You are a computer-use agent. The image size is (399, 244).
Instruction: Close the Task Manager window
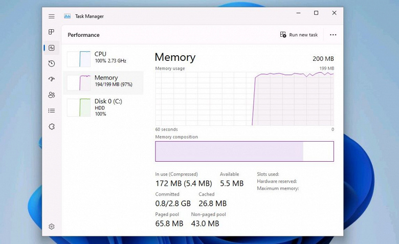[x=335, y=13]
